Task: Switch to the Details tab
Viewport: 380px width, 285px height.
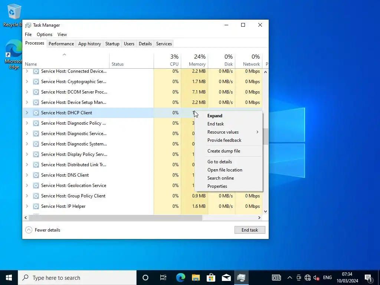Action: pyautogui.click(x=145, y=44)
